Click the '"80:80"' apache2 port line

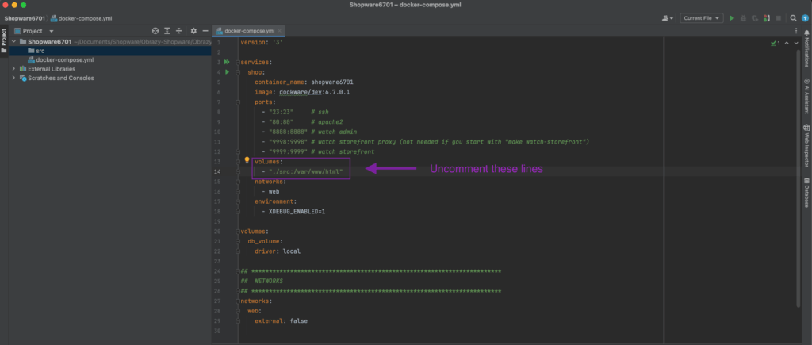[302, 121]
